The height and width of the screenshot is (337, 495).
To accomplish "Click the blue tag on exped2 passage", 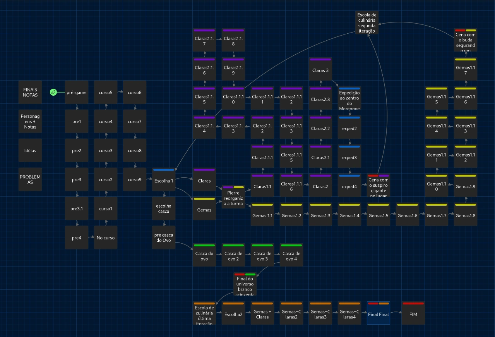I will tap(349, 117).
